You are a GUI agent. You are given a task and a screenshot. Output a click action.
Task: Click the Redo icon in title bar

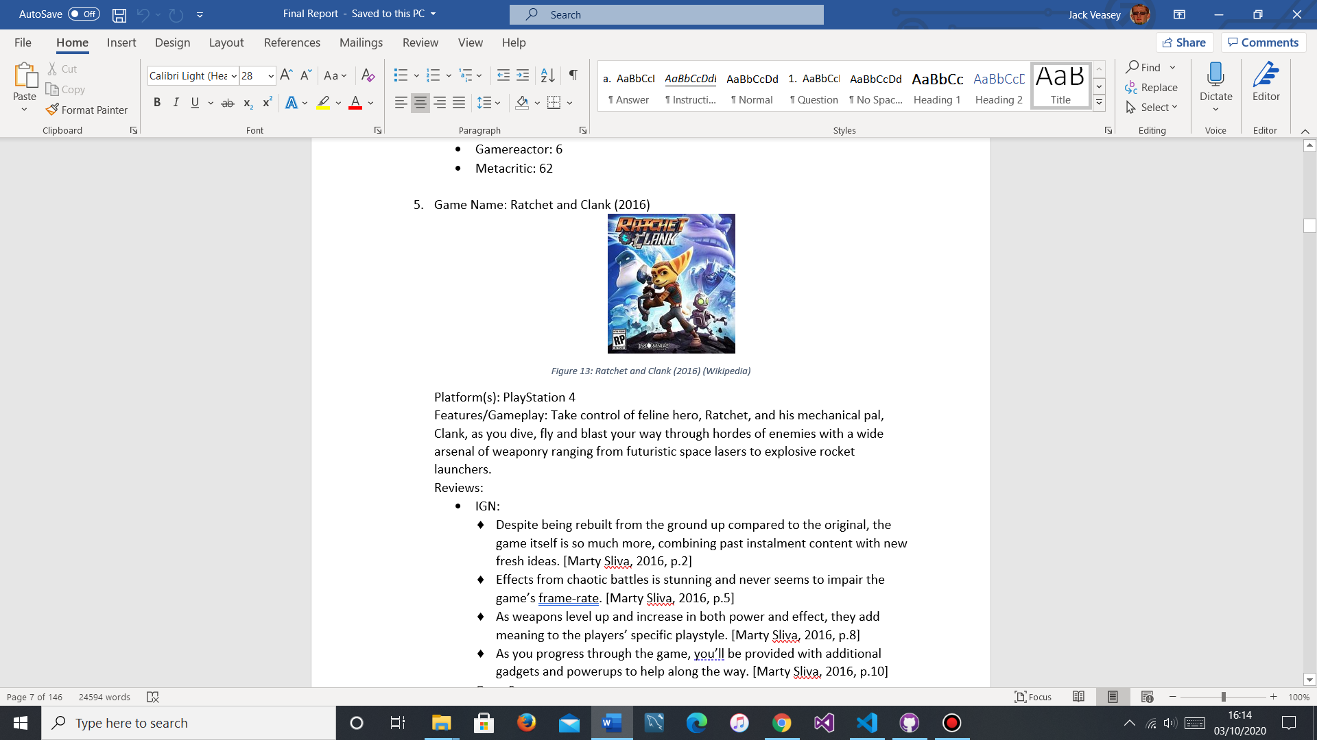176,14
